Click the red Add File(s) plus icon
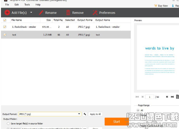The width and height of the screenshot is (179, 129). pos(7,12)
